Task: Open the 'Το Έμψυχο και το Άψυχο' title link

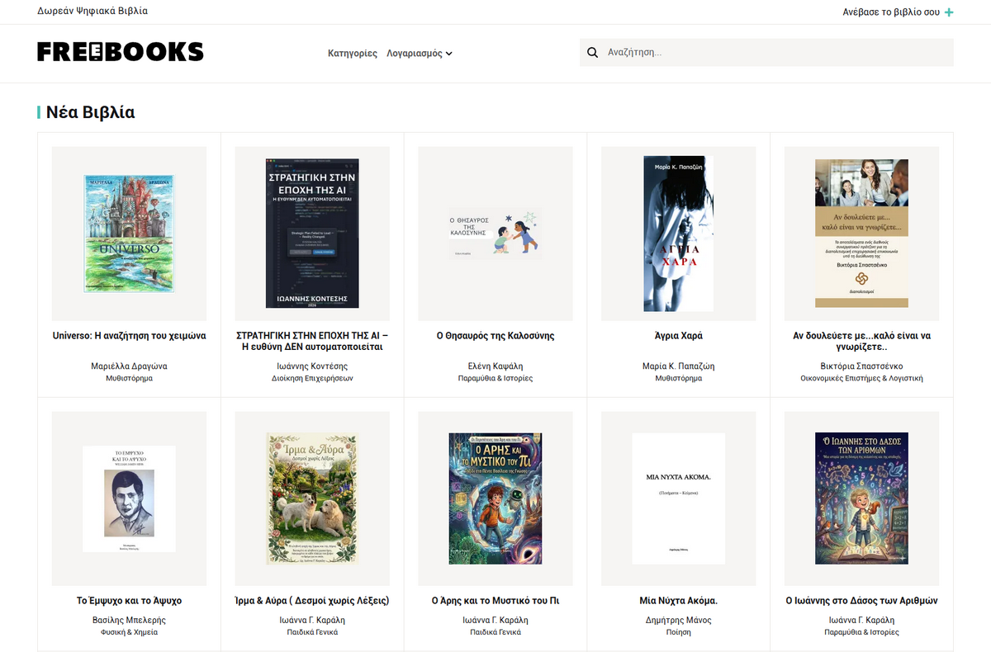Action: pyautogui.click(x=129, y=601)
